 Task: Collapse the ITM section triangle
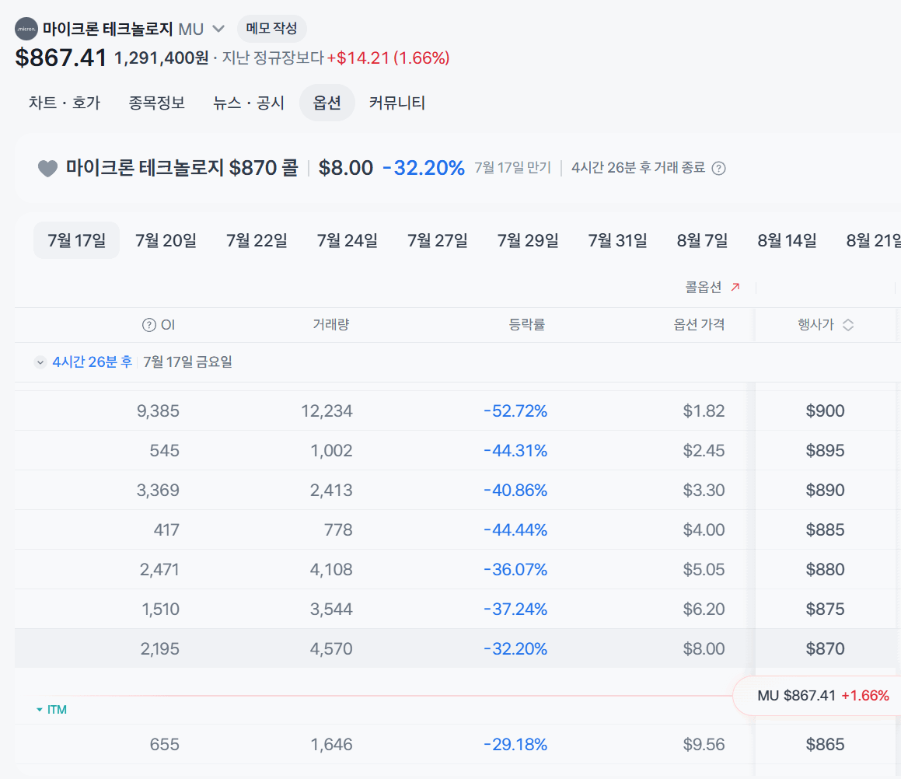click(x=40, y=710)
